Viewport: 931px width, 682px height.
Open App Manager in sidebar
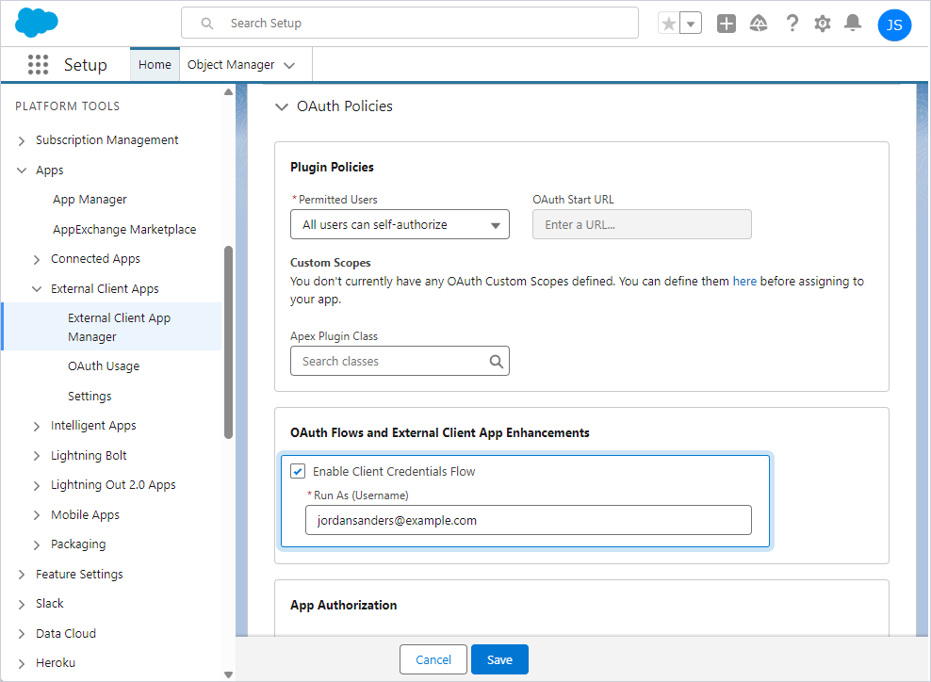[90, 200]
